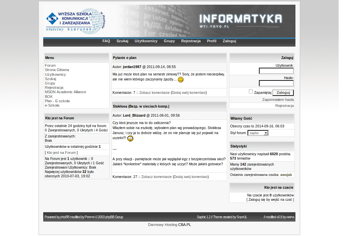Open the e-Szkoła menu link
This screenshot has height=236, width=343.
click(52, 105)
